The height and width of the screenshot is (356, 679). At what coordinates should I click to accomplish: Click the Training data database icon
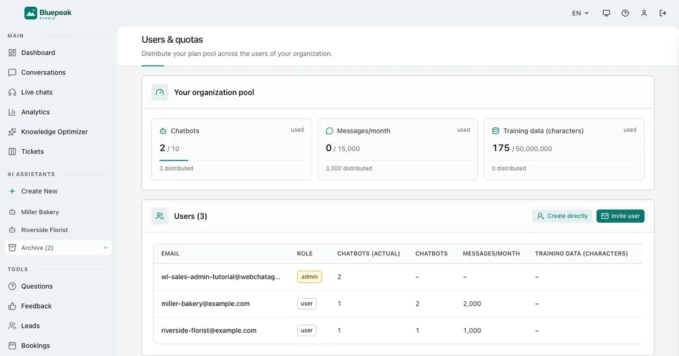496,131
